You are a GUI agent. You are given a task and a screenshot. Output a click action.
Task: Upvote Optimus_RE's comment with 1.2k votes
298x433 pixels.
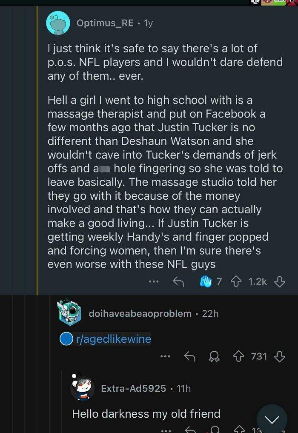[236, 281]
